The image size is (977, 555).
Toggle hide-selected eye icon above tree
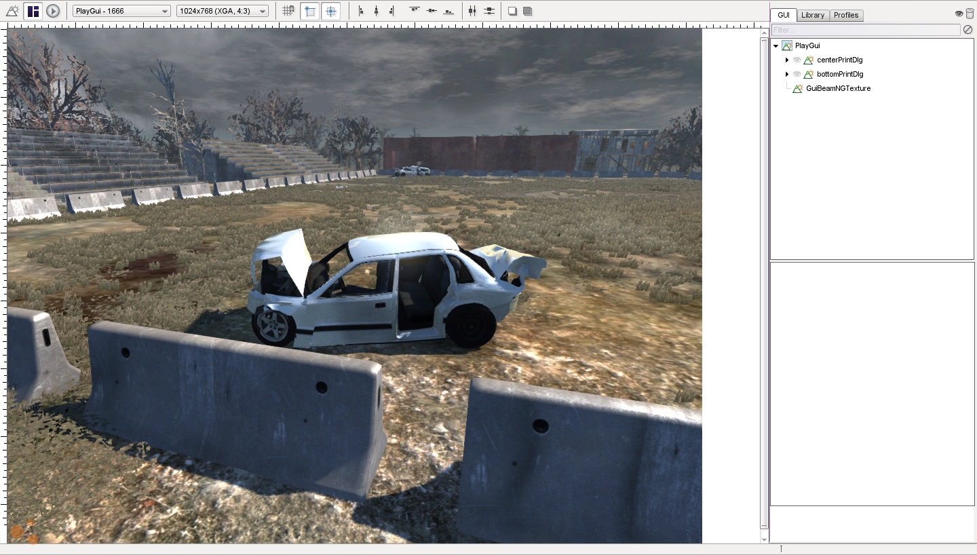[x=959, y=14]
